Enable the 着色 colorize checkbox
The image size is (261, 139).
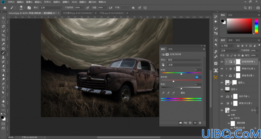[x=179, y=93]
